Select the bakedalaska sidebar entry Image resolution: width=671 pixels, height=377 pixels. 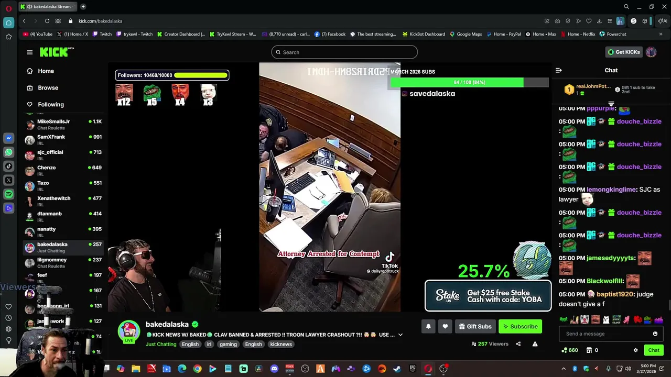point(63,247)
